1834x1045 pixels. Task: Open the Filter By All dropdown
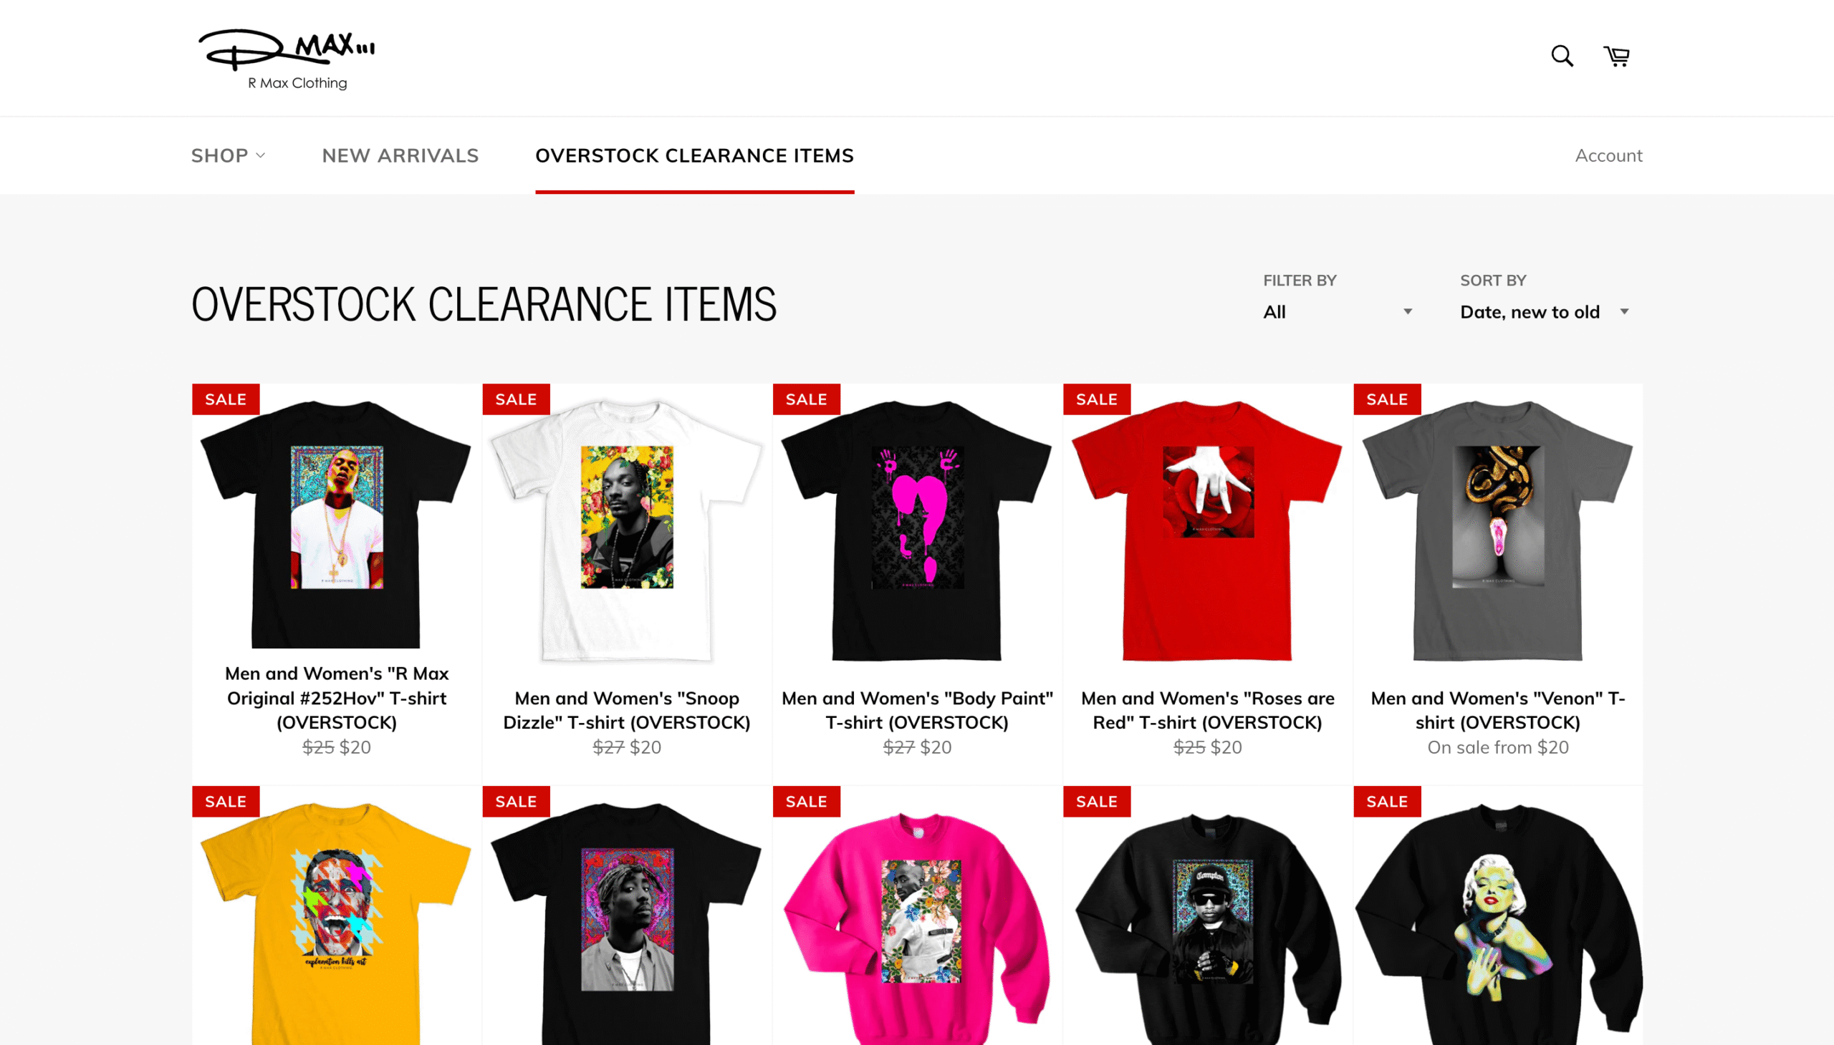[1338, 311]
